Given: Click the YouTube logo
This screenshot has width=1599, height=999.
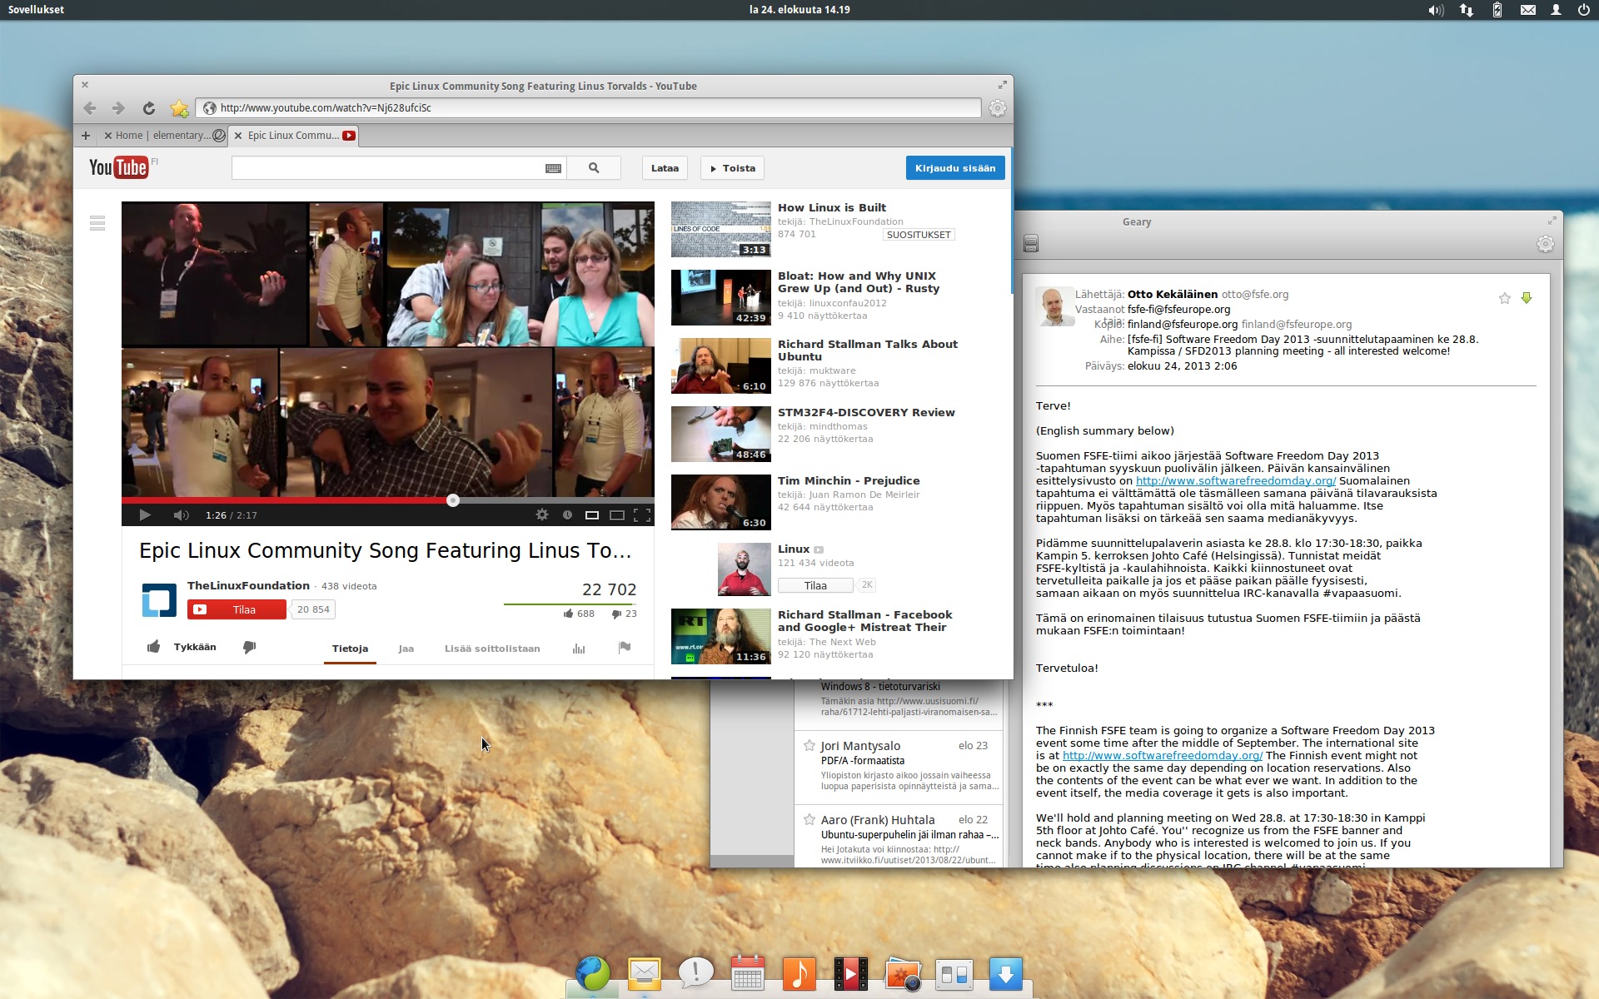Looking at the screenshot, I should coord(120,167).
